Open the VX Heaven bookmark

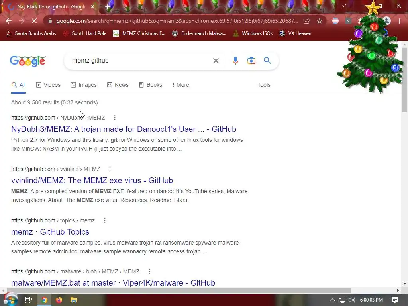(295, 33)
